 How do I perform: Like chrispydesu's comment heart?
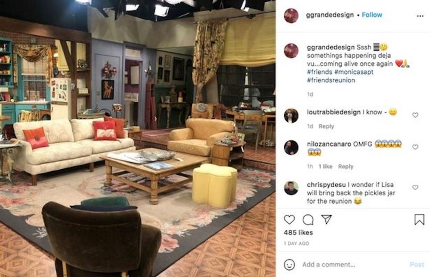tap(415, 187)
